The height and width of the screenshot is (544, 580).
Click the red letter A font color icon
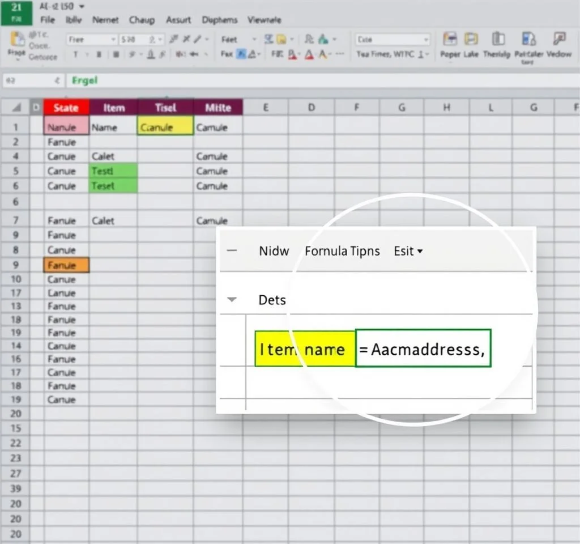point(310,54)
